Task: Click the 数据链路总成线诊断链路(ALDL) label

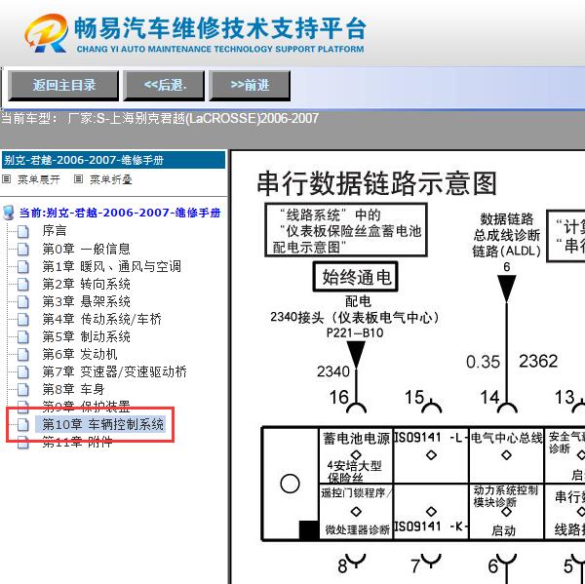Action: (506, 235)
